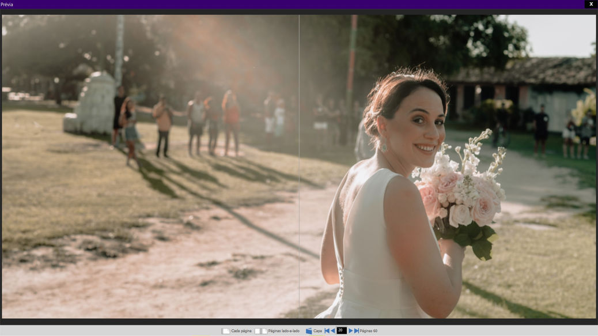Click the 'Páginas 60' total count text
598x336 pixels.
[368, 331]
